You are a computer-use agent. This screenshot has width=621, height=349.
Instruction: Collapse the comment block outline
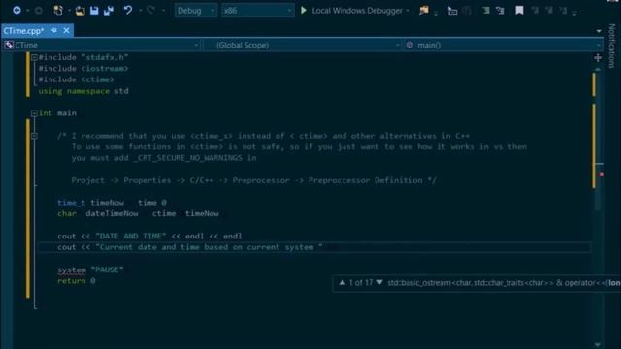(x=35, y=136)
